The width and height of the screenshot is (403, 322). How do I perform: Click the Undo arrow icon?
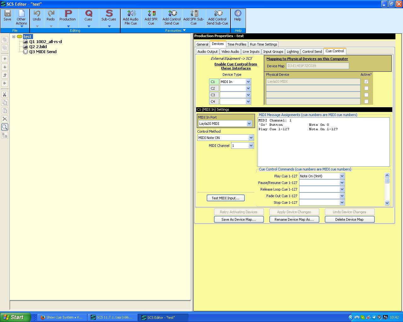coord(37,14)
